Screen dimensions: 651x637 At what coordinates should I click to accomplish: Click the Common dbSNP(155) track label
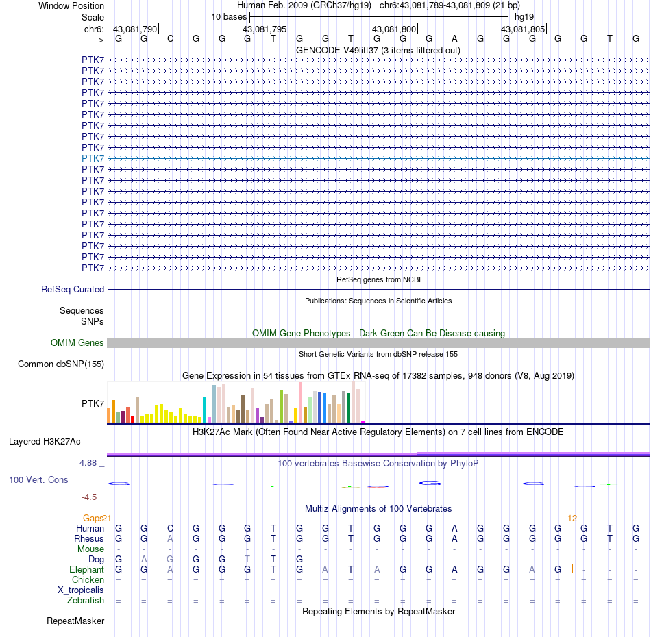pyautogui.click(x=60, y=364)
